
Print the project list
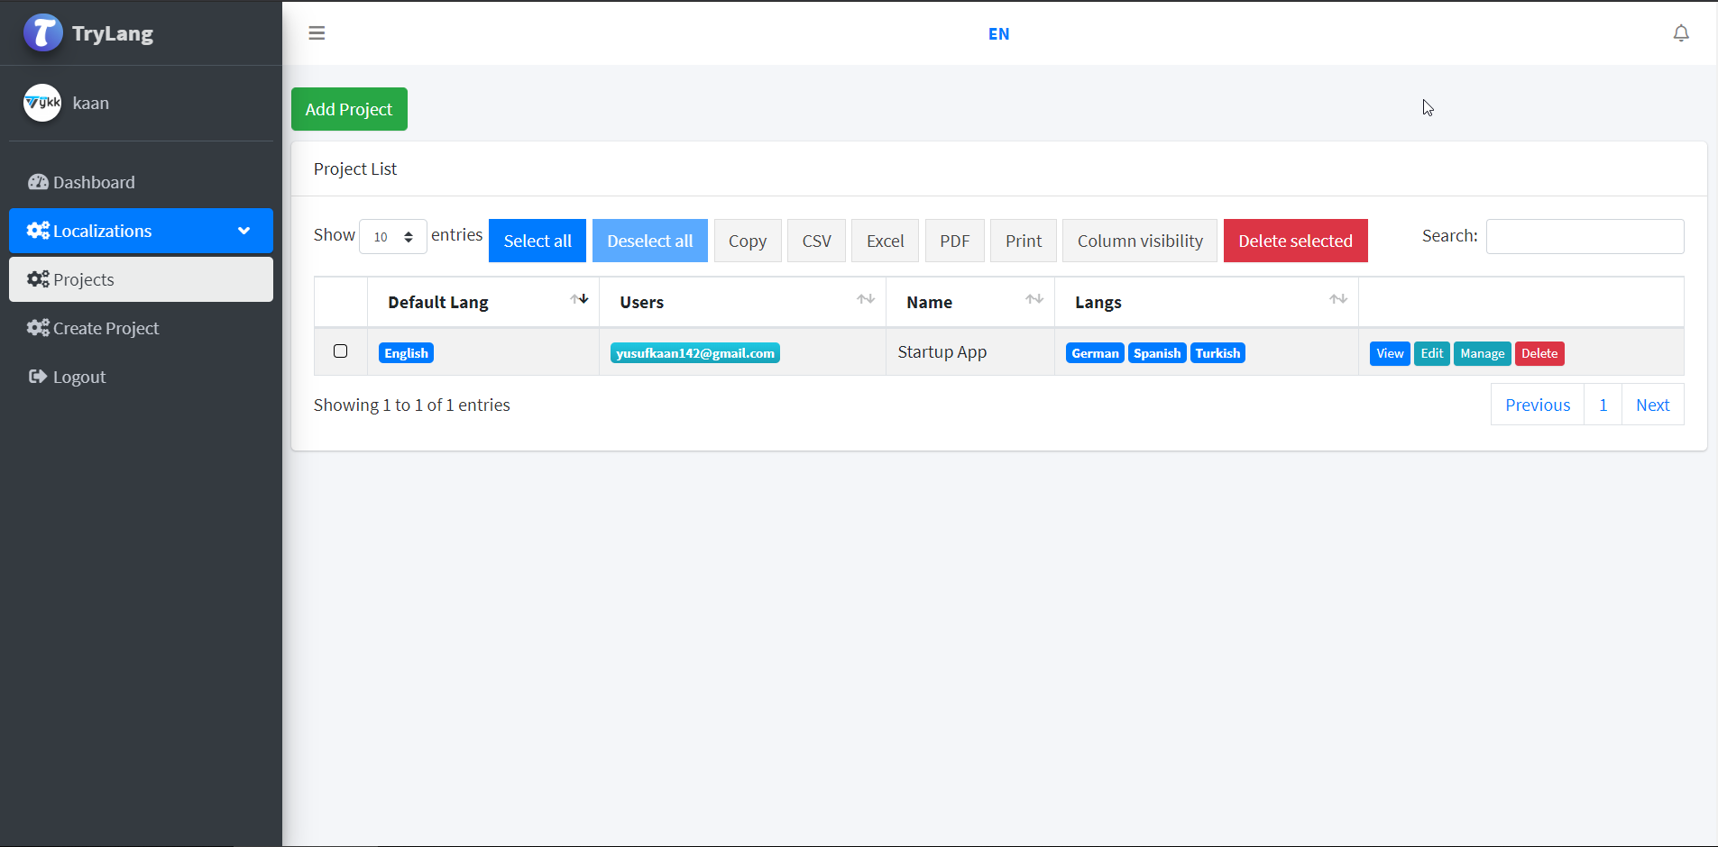coord(1024,241)
